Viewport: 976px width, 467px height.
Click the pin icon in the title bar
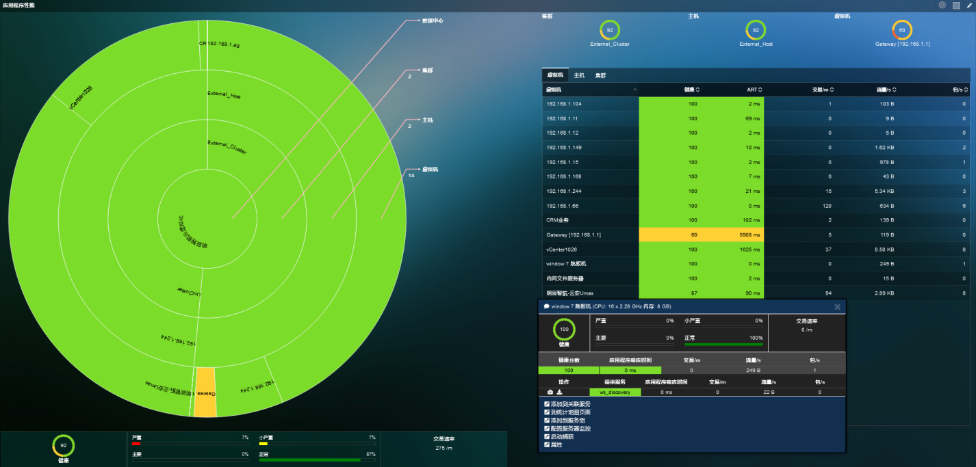pyautogui.click(x=969, y=5)
